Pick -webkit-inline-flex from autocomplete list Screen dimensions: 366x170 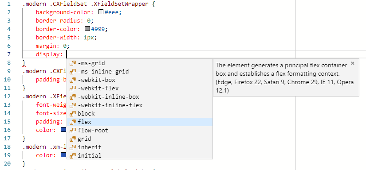pyautogui.click(x=140, y=105)
